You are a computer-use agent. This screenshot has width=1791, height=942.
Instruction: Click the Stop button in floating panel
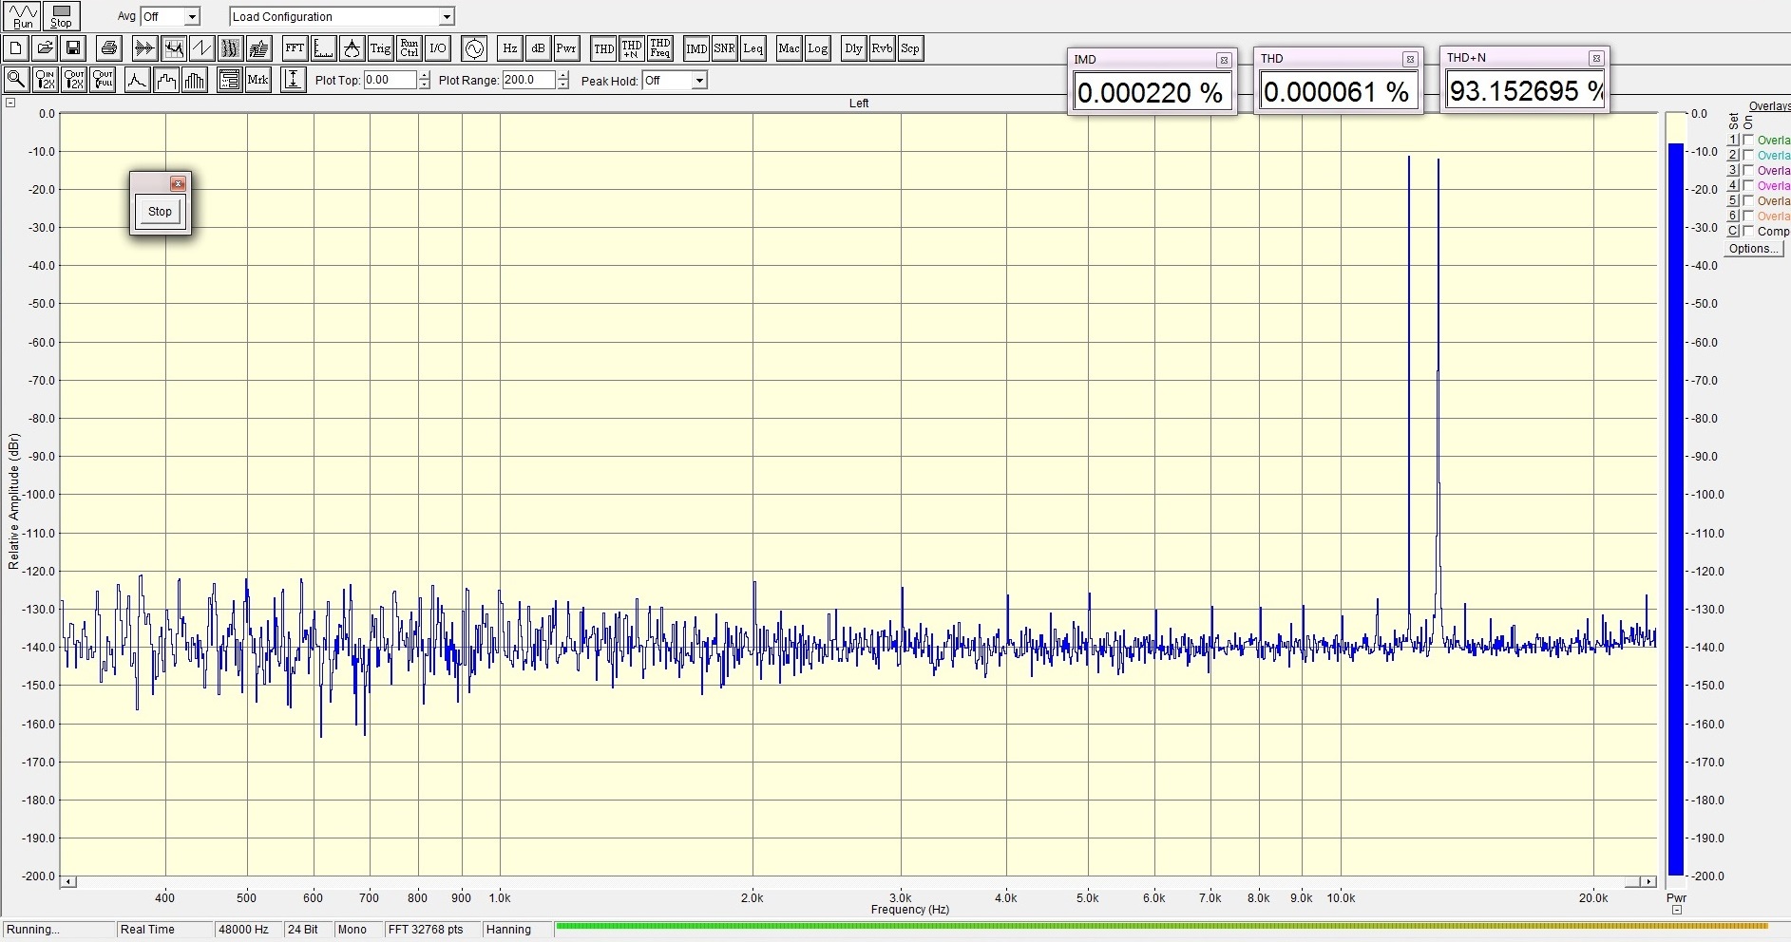[160, 212]
